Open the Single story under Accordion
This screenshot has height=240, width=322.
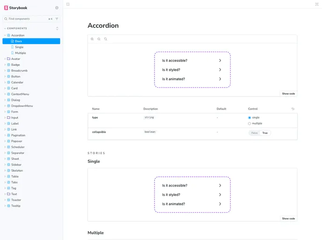(19, 47)
